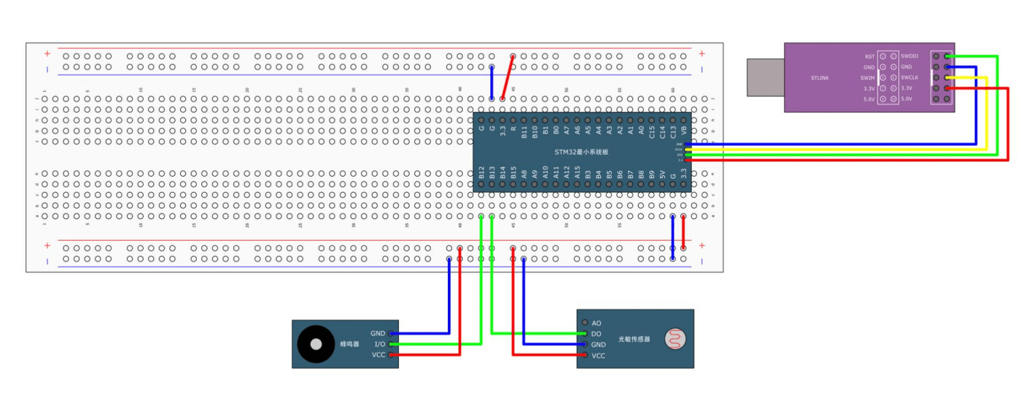
Task: Select the buzzer's I/O pin
Action: click(391, 344)
